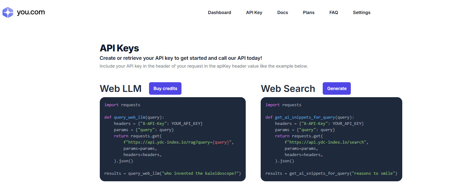Click the query_web_llm function definition line
This screenshot has height=190, width=459.
134,117
